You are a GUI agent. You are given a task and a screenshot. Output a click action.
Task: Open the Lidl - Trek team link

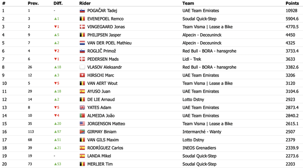tap(192, 59)
